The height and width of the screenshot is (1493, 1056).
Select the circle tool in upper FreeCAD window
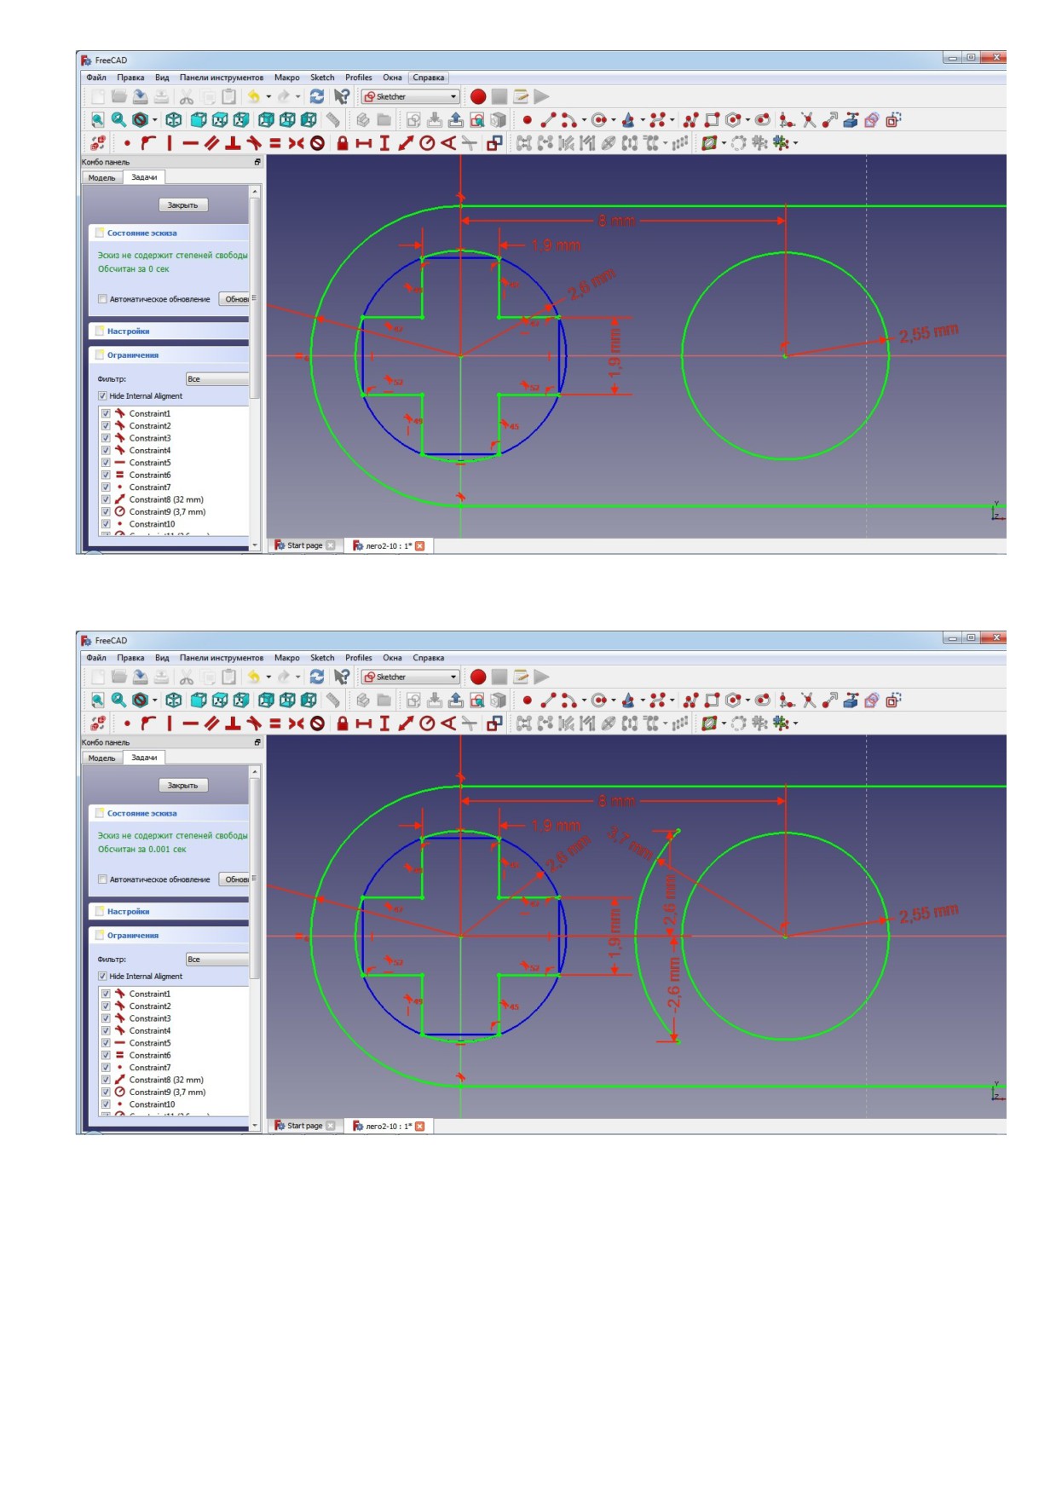pos(599,120)
